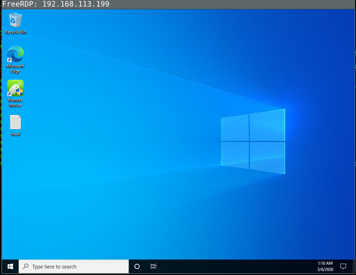Click the 'Microsoft Edge' label text
The image size is (356, 275).
(x=15, y=68)
